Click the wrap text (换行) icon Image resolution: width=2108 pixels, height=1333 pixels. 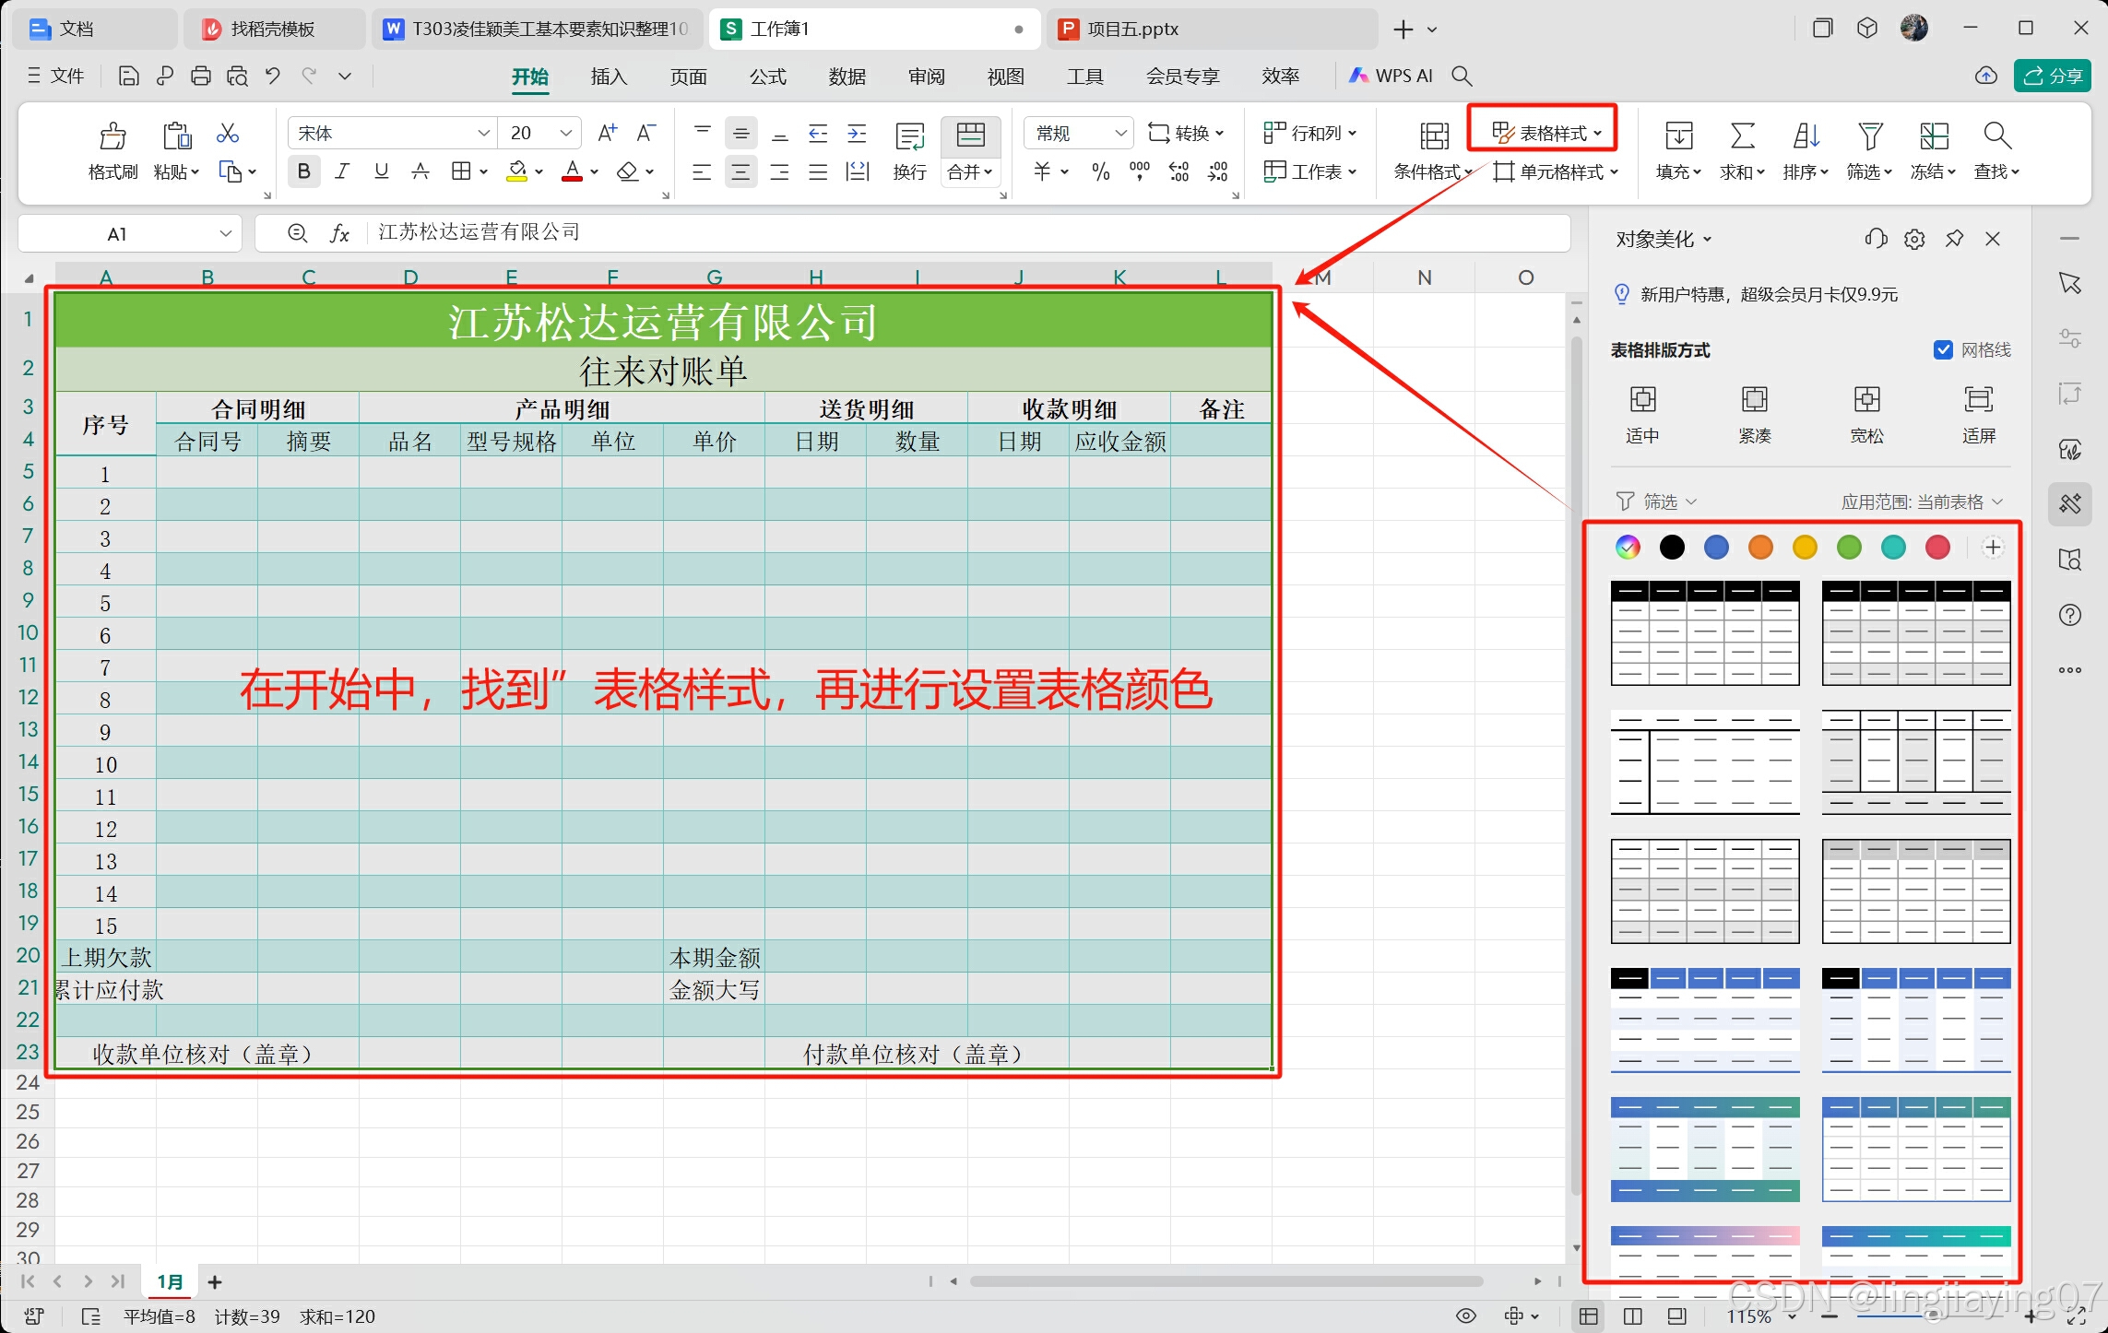pos(909,137)
